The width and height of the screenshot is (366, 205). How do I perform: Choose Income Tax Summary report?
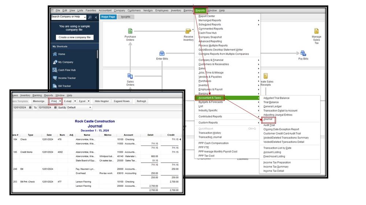click(276, 167)
